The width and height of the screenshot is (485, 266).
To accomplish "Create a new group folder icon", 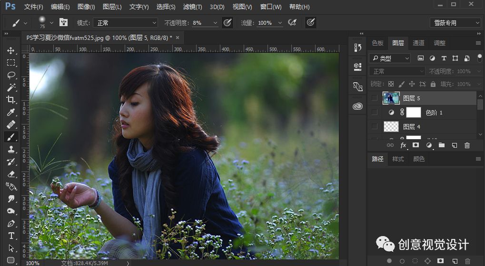I will tap(441, 145).
